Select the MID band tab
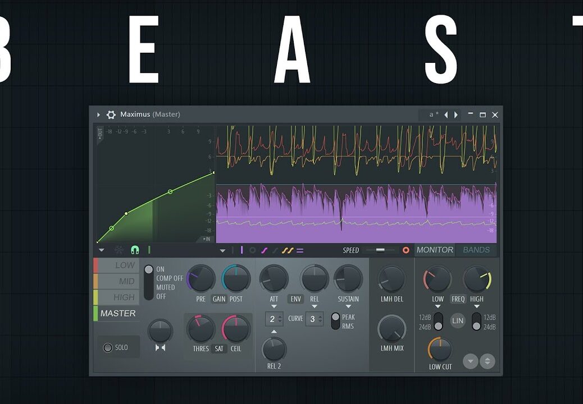Screen dimensions: 583x404 point(116,281)
